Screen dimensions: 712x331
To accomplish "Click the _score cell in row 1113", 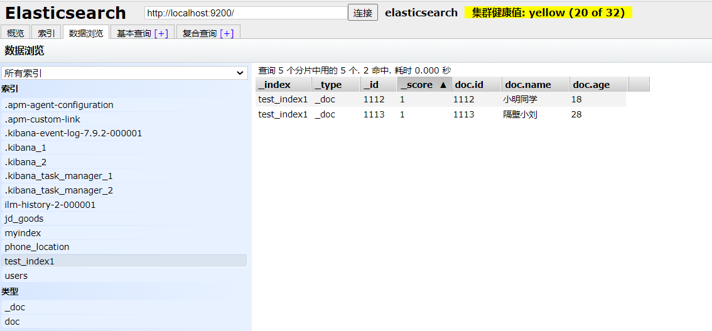I will pyautogui.click(x=402, y=115).
